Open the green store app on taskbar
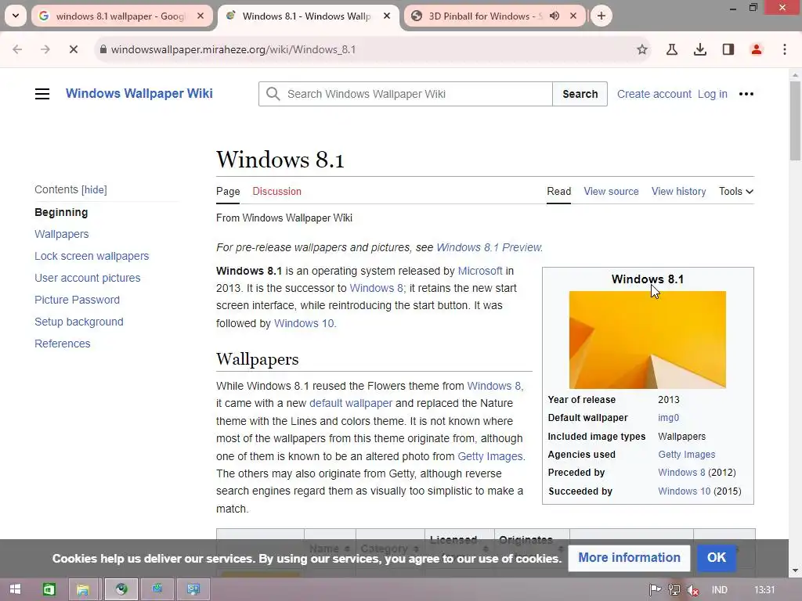 49,590
